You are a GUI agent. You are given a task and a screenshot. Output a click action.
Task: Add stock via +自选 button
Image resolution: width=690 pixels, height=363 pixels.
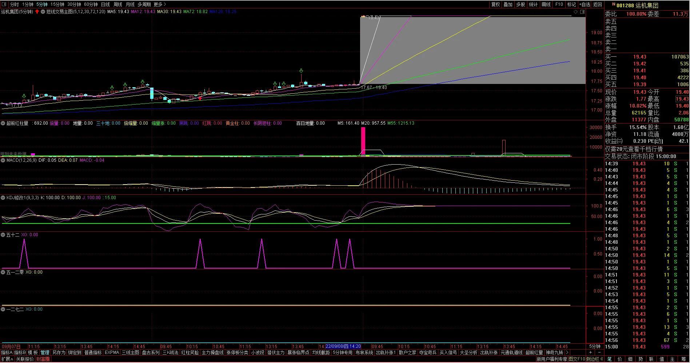585,4
